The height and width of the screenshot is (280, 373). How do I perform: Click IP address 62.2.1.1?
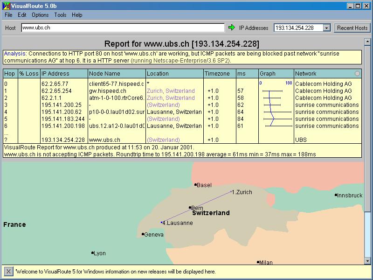click(51, 98)
